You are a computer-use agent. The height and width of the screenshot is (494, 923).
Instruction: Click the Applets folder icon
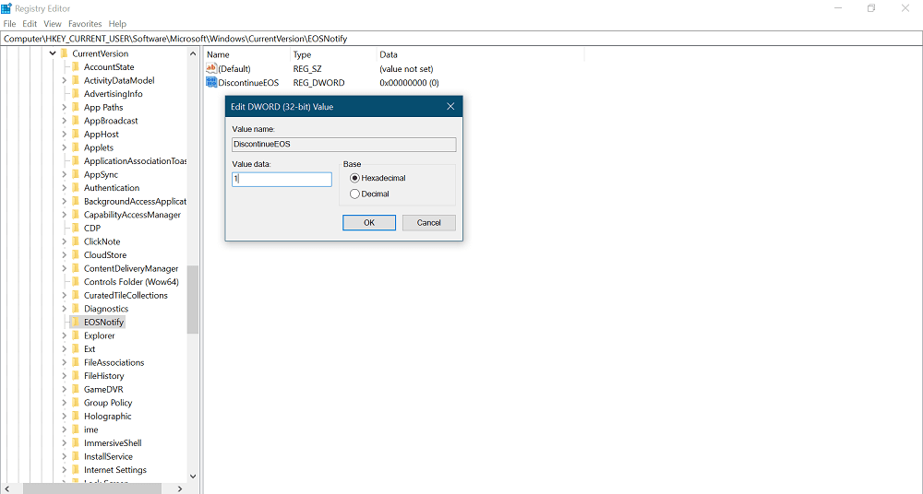(x=76, y=147)
